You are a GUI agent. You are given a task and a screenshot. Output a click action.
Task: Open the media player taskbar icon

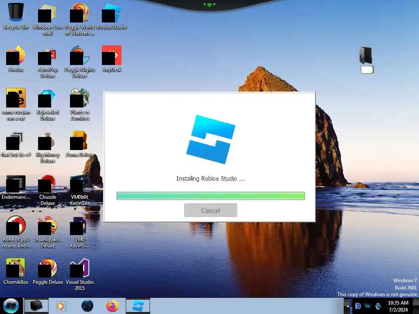61,306
